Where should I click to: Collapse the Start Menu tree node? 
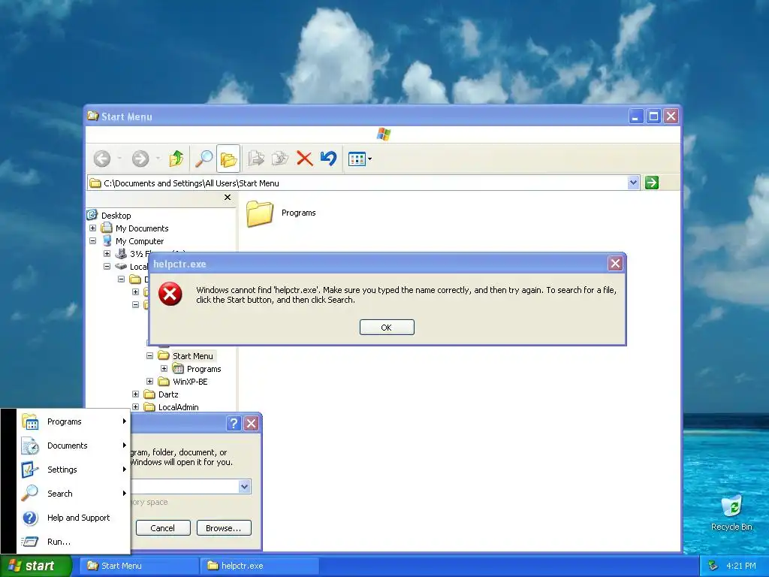point(149,355)
